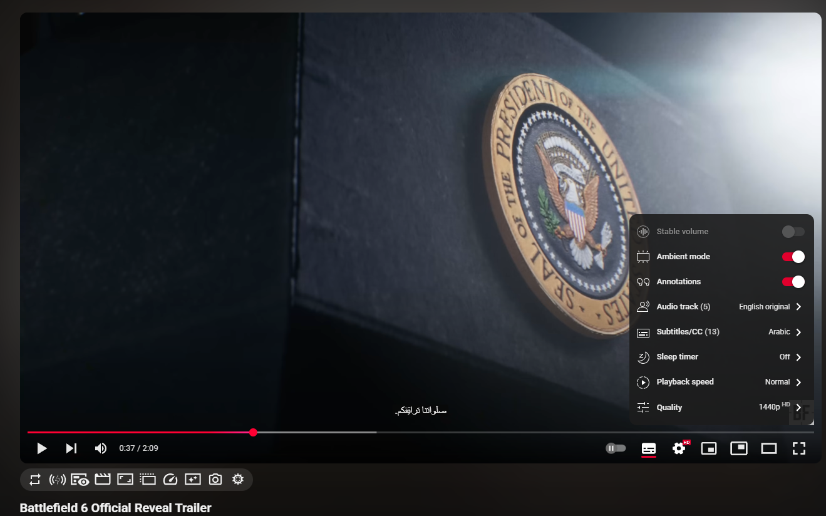
Task: Click the dotted-border window icon below the player
Action: click(148, 480)
